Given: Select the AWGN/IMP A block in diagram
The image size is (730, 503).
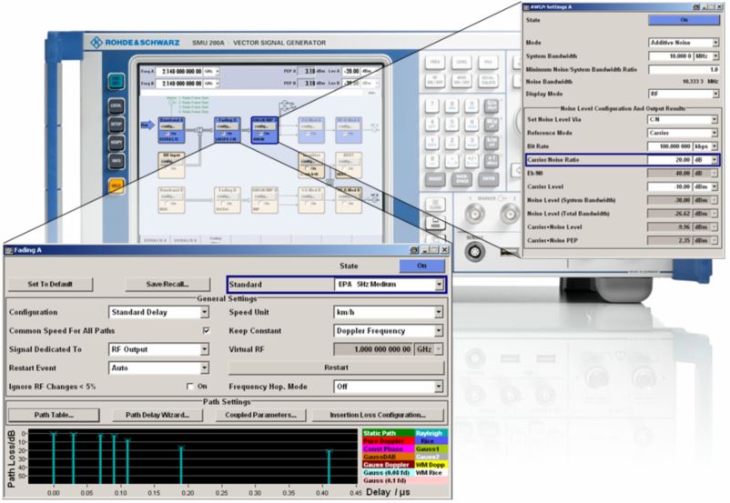Looking at the screenshot, I should point(265,129).
